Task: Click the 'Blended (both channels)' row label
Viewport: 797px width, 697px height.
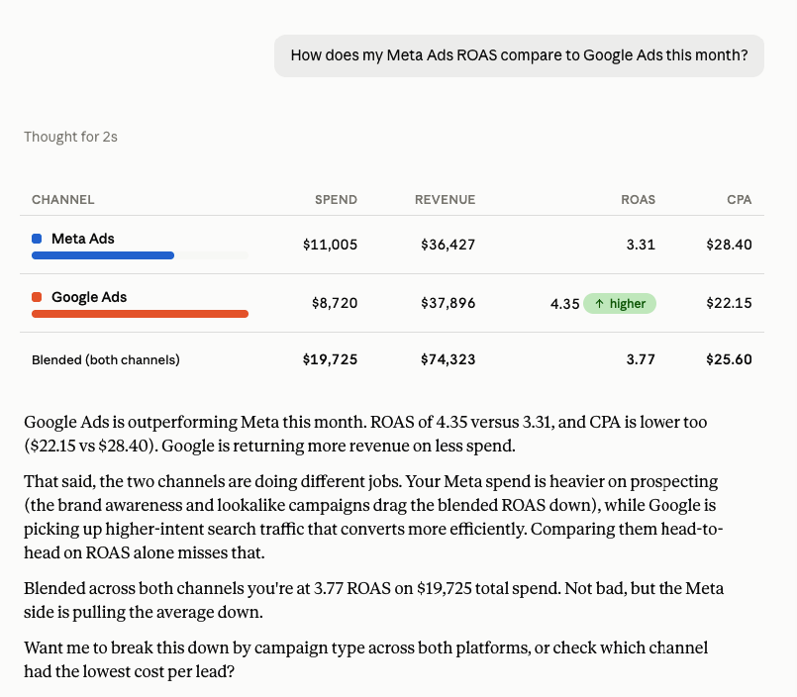Action: pyautogui.click(x=106, y=360)
